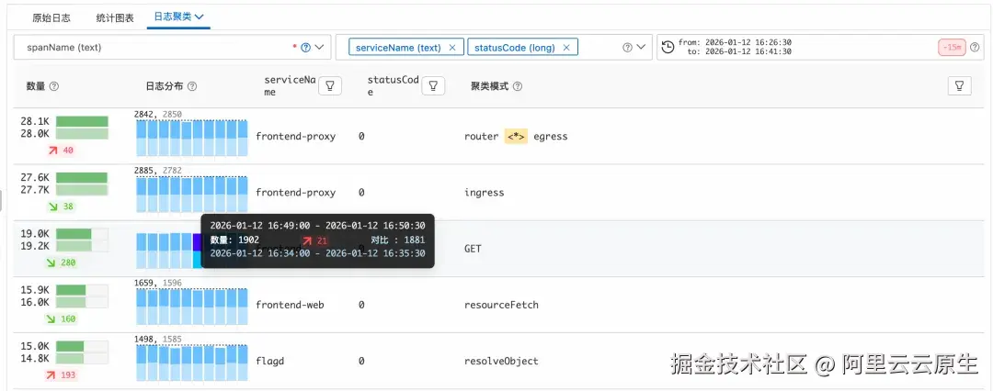Switch to the 统计图表 tab
The width and height of the screenshot is (993, 391).
point(115,17)
